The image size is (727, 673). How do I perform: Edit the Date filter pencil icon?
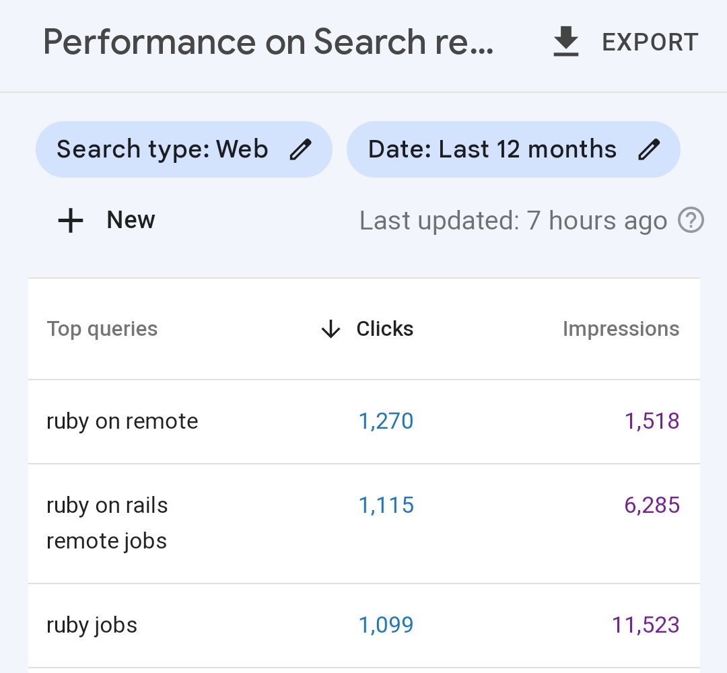coord(649,149)
